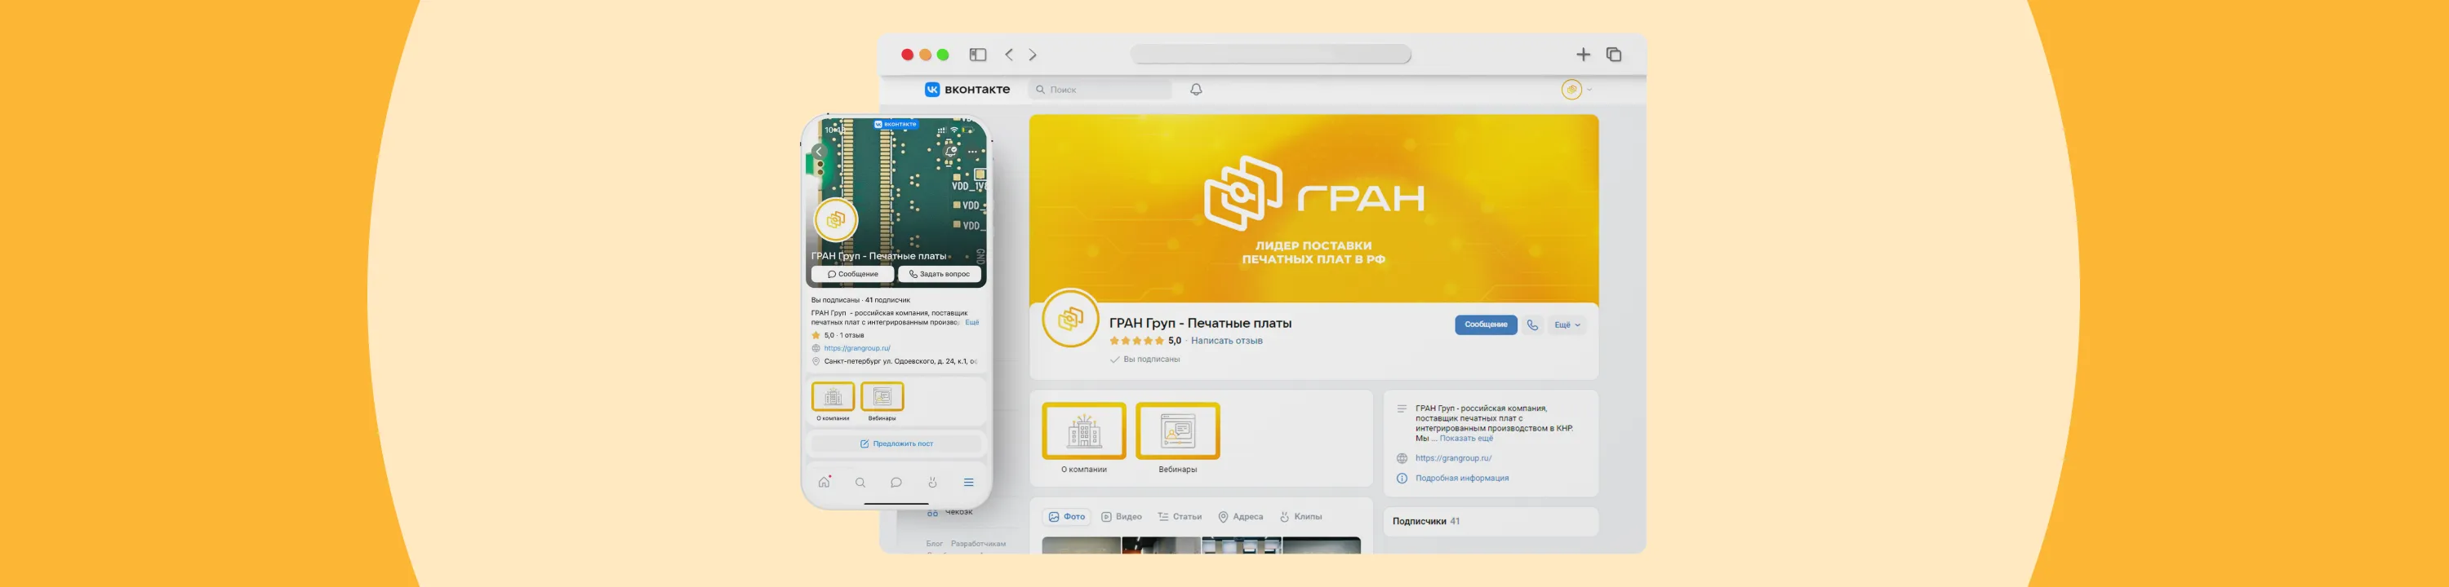Click the Написать отзыв link

tap(1226, 341)
